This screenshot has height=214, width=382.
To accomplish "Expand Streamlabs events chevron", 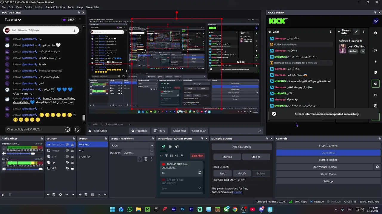I will pyautogui.click(x=161, y=156).
